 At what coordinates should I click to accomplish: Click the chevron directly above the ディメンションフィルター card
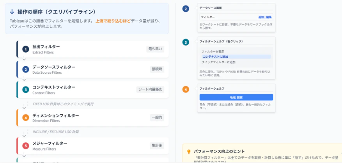pos(24,108)
